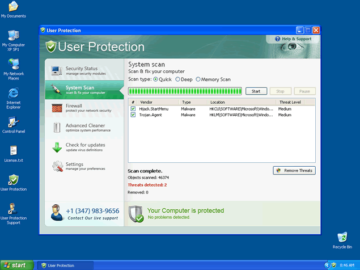
Task: Click the Remove Threats button
Action: [294, 170]
